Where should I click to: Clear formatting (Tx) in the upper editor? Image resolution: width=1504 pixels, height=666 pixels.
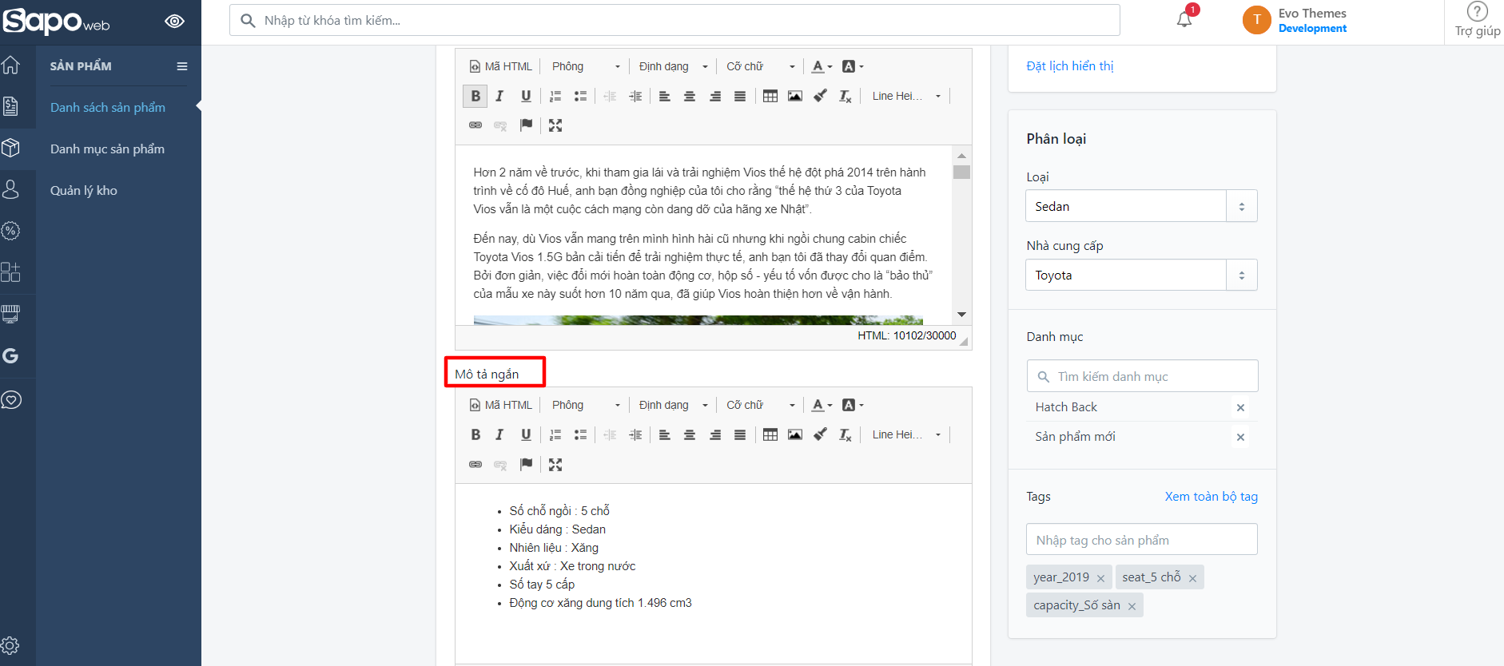tap(846, 97)
